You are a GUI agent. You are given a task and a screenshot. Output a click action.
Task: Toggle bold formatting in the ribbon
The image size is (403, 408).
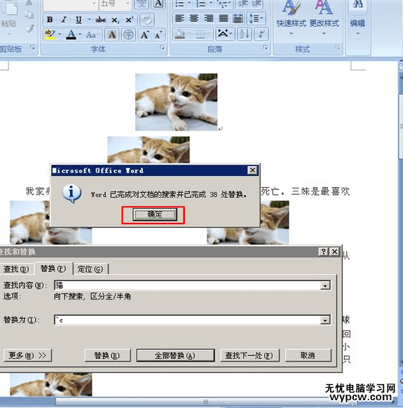pos(50,20)
